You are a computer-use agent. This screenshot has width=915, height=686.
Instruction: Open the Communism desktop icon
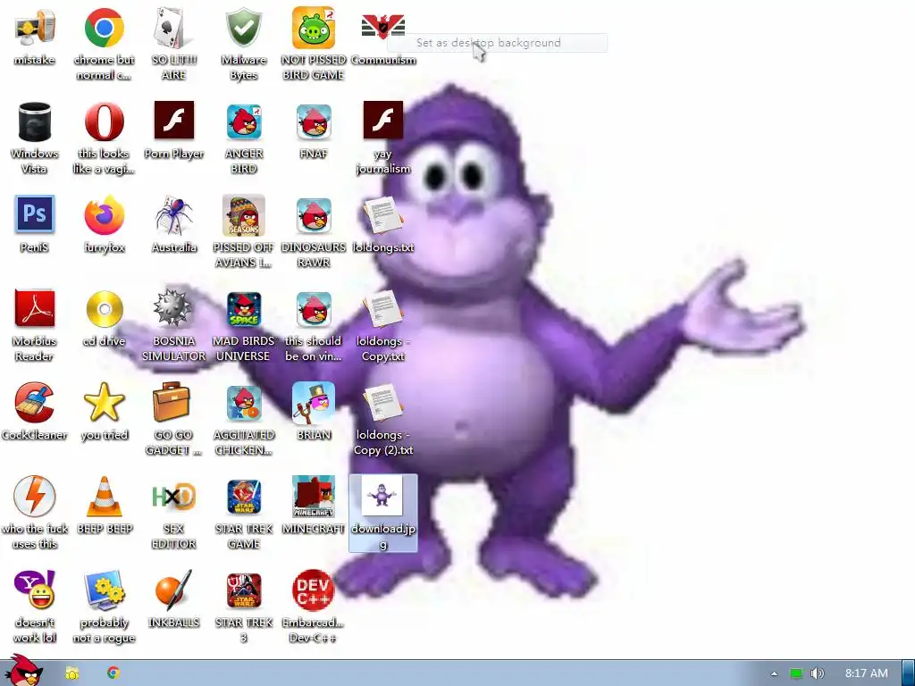pos(382,28)
